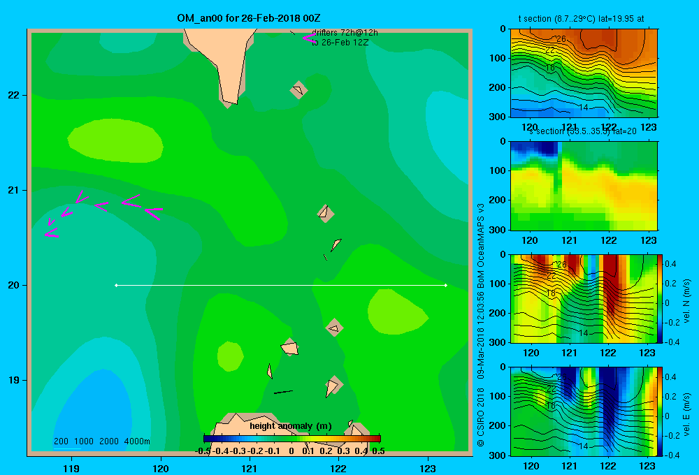Click the western endpoint of white section line

116,285
